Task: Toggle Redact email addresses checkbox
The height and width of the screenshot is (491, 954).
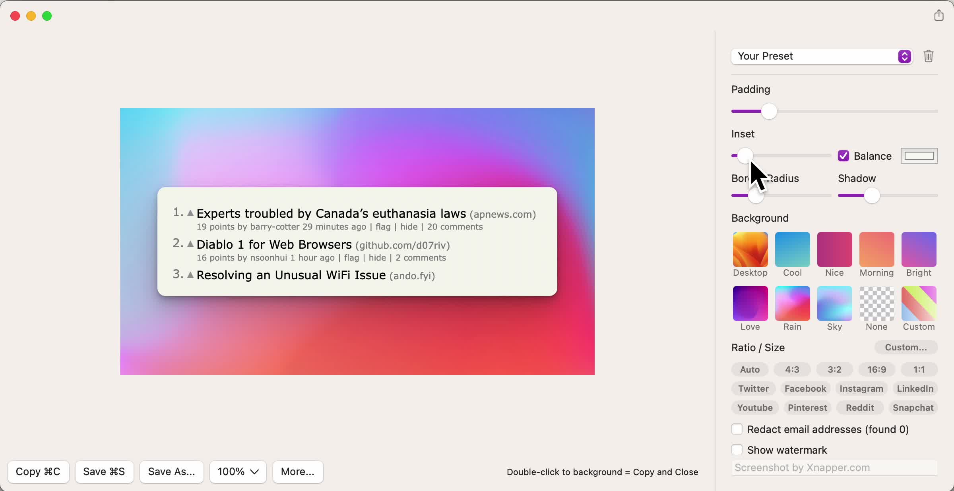Action: point(737,429)
